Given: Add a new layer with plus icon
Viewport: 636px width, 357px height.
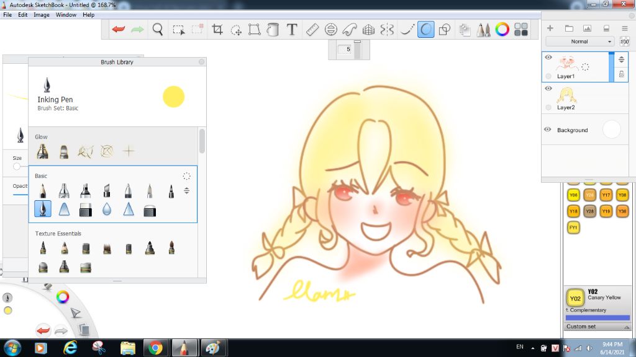Looking at the screenshot, I should click(550, 29).
